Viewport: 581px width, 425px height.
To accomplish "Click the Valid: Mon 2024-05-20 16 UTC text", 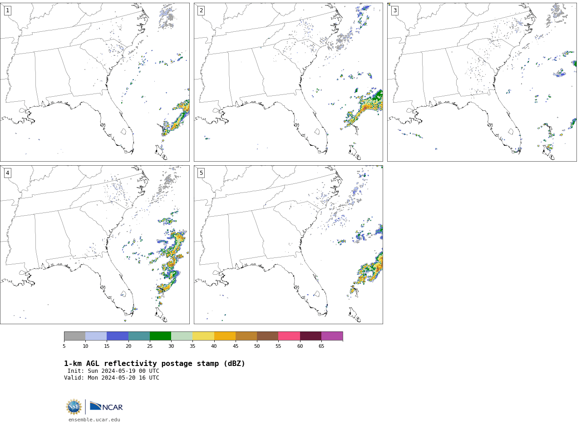I will pyautogui.click(x=112, y=378).
